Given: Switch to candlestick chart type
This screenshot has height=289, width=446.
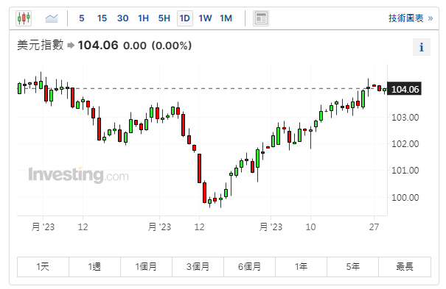Looking at the screenshot, I should [24, 18].
